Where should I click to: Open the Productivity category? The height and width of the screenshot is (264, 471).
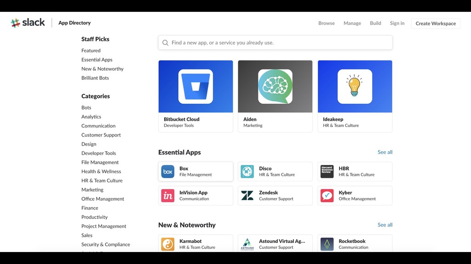(94, 217)
